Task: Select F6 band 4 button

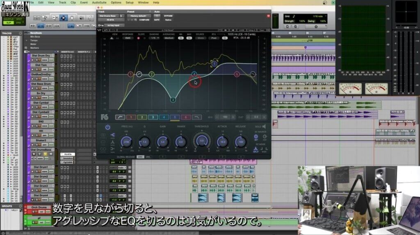Action: coord(164,117)
